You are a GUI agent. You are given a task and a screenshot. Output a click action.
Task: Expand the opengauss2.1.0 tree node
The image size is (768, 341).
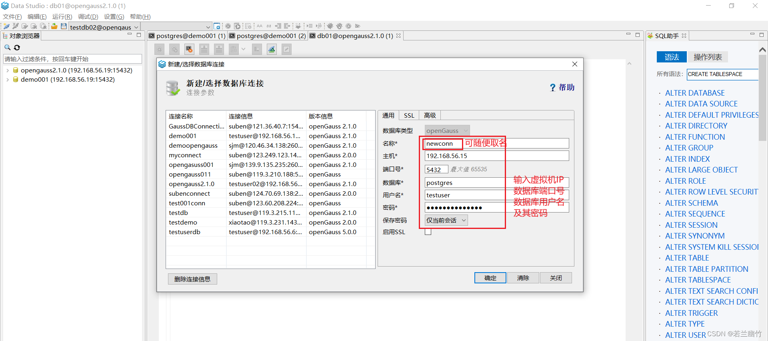pos(7,70)
